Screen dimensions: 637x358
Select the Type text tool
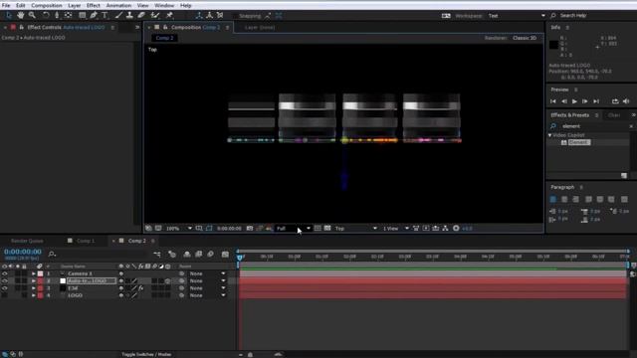[x=105, y=16]
